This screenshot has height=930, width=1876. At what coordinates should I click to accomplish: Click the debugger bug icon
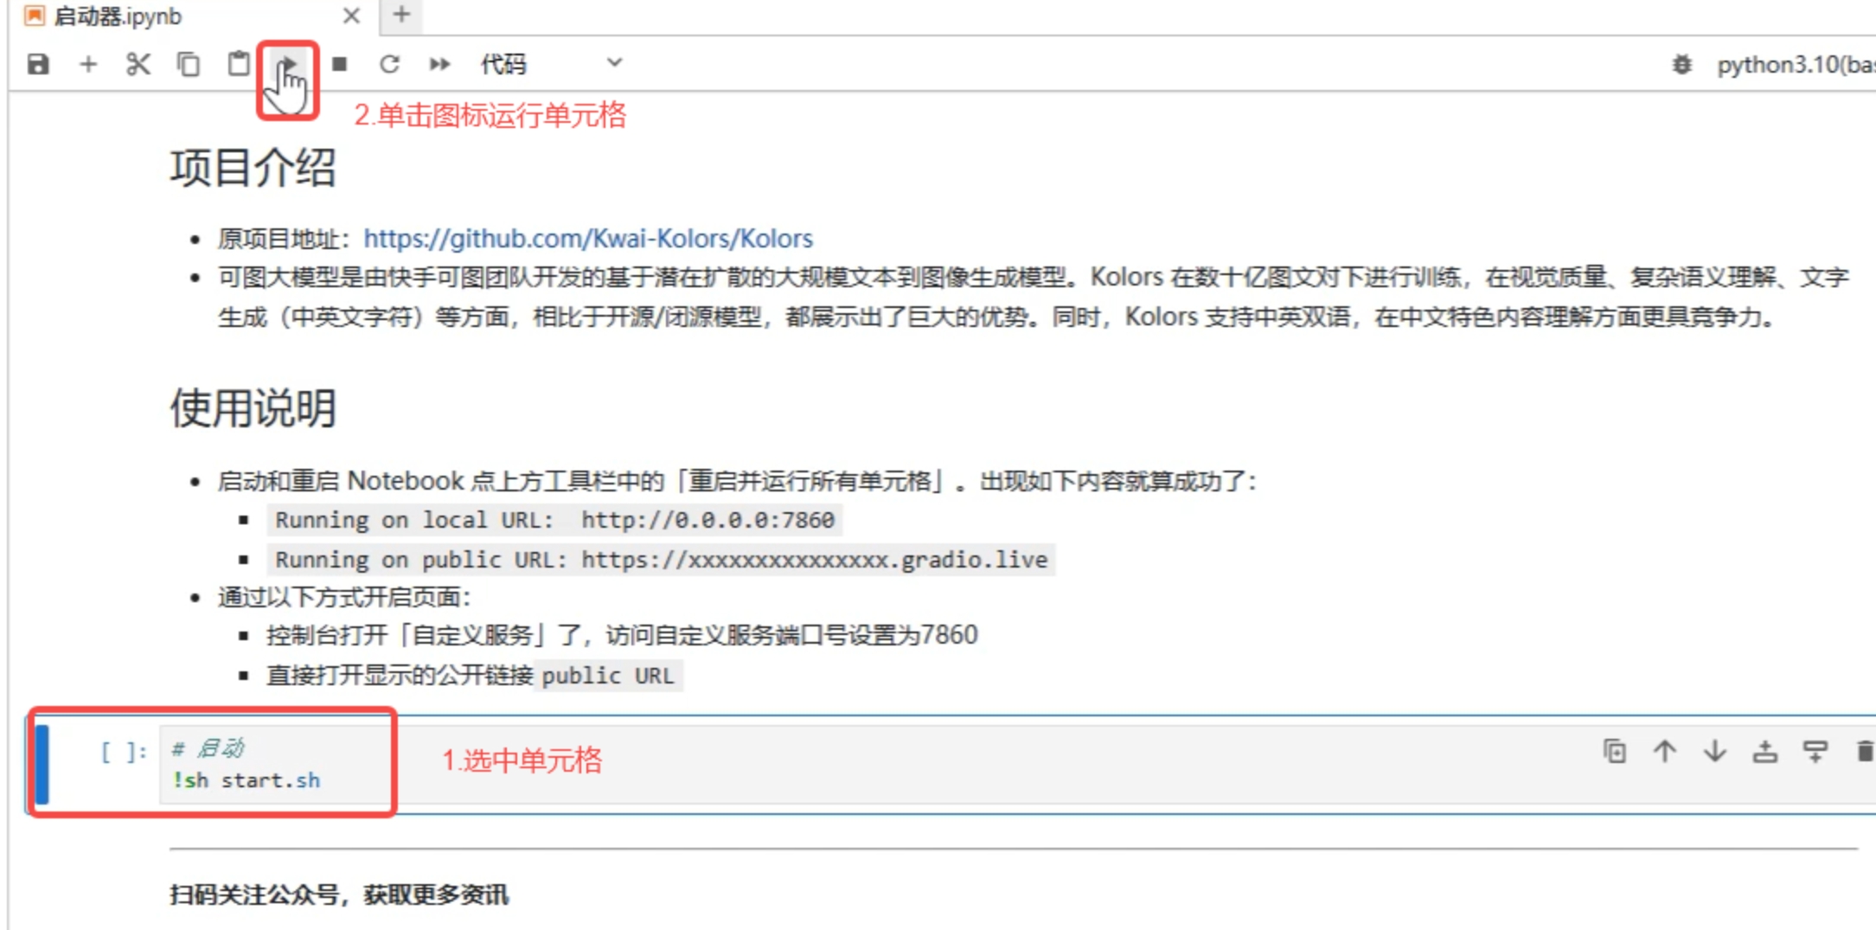[1681, 65]
